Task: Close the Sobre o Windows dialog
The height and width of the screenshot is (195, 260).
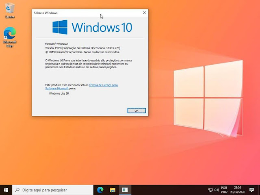Action: tap(144, 13)
